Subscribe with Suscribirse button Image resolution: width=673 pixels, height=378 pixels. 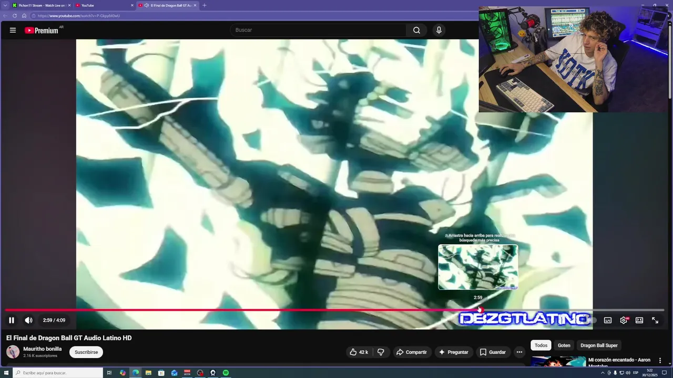(86, 352)
